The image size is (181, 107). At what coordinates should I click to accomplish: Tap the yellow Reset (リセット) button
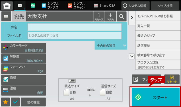click(172, 79)
